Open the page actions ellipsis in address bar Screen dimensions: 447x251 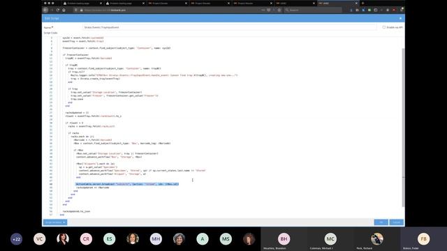pyautogui.click(x=263, y=10)
